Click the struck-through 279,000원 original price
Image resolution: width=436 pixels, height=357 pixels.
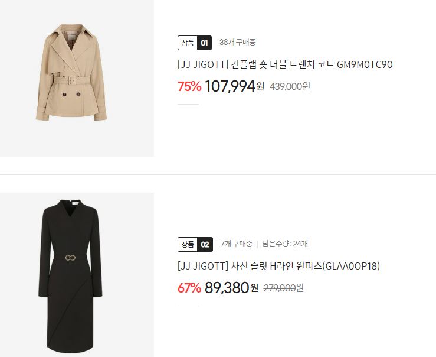pos(283,288)
